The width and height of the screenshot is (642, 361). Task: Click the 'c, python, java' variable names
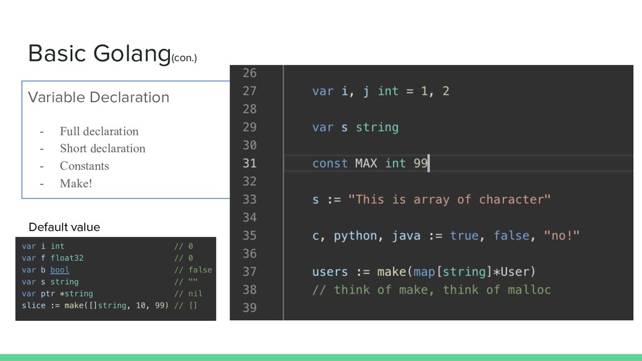366,236
